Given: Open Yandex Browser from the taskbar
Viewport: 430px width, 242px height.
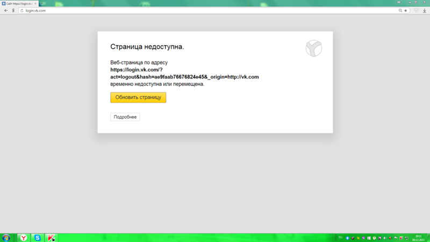Looking at the screenshot, I should click(x=24, y=238).
